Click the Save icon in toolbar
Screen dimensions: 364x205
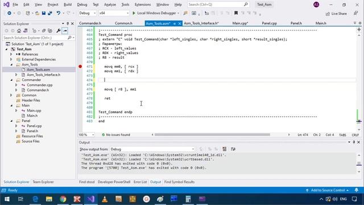(x=44, y=13)
